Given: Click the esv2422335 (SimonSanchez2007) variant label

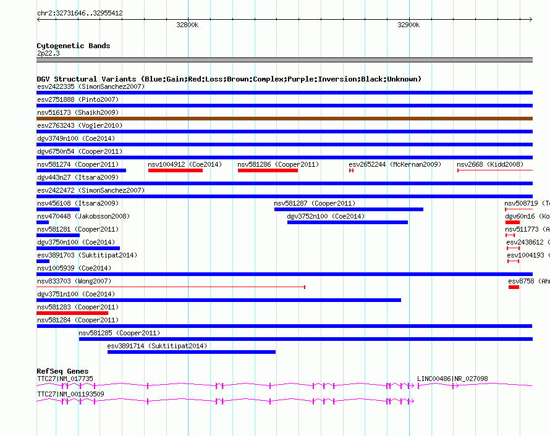Looking at the screenshot, I should point(91,86).
